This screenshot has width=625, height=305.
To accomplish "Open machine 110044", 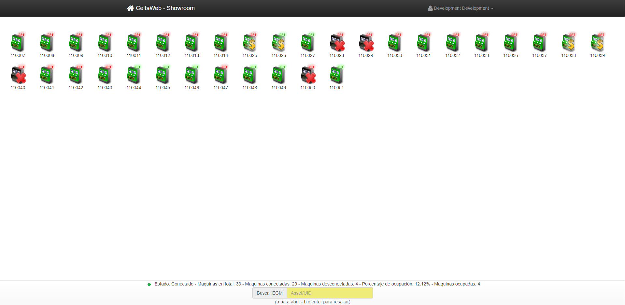I will (x=134, y=75).
